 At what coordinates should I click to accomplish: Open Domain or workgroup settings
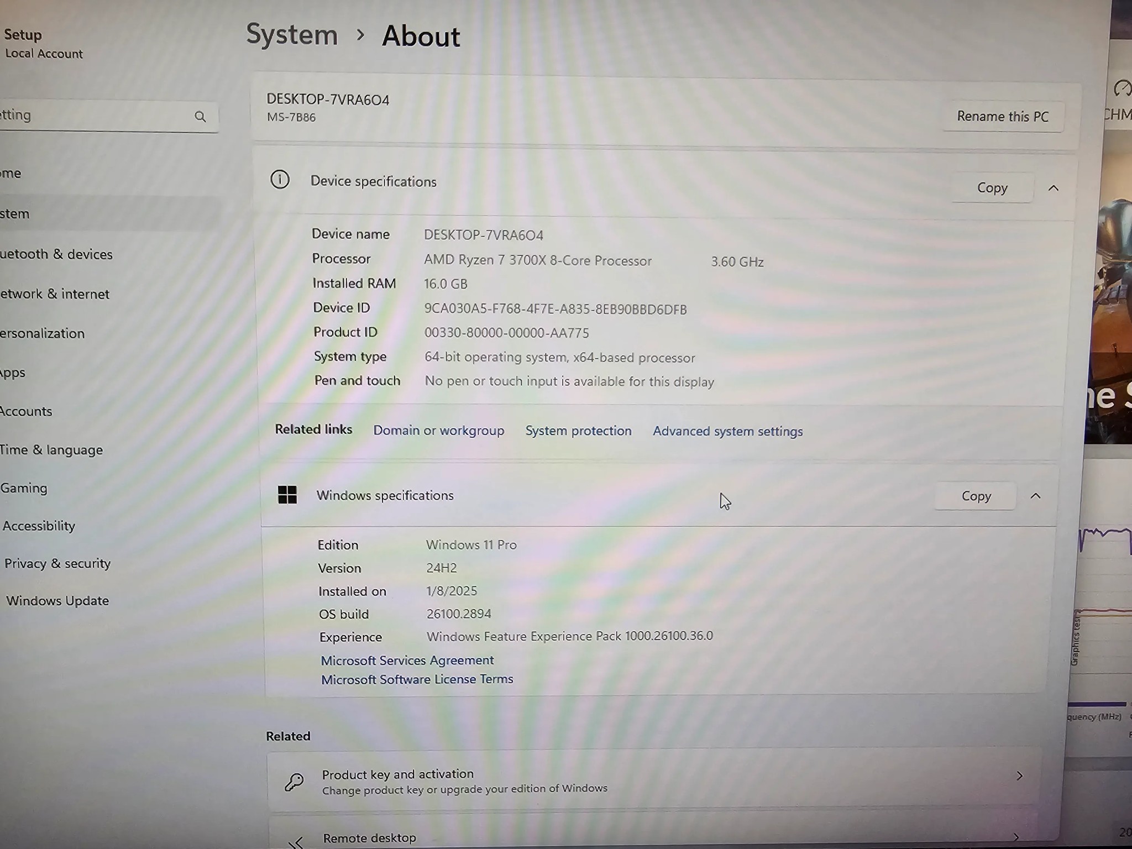pyautogui.click(x=438, y=431)
